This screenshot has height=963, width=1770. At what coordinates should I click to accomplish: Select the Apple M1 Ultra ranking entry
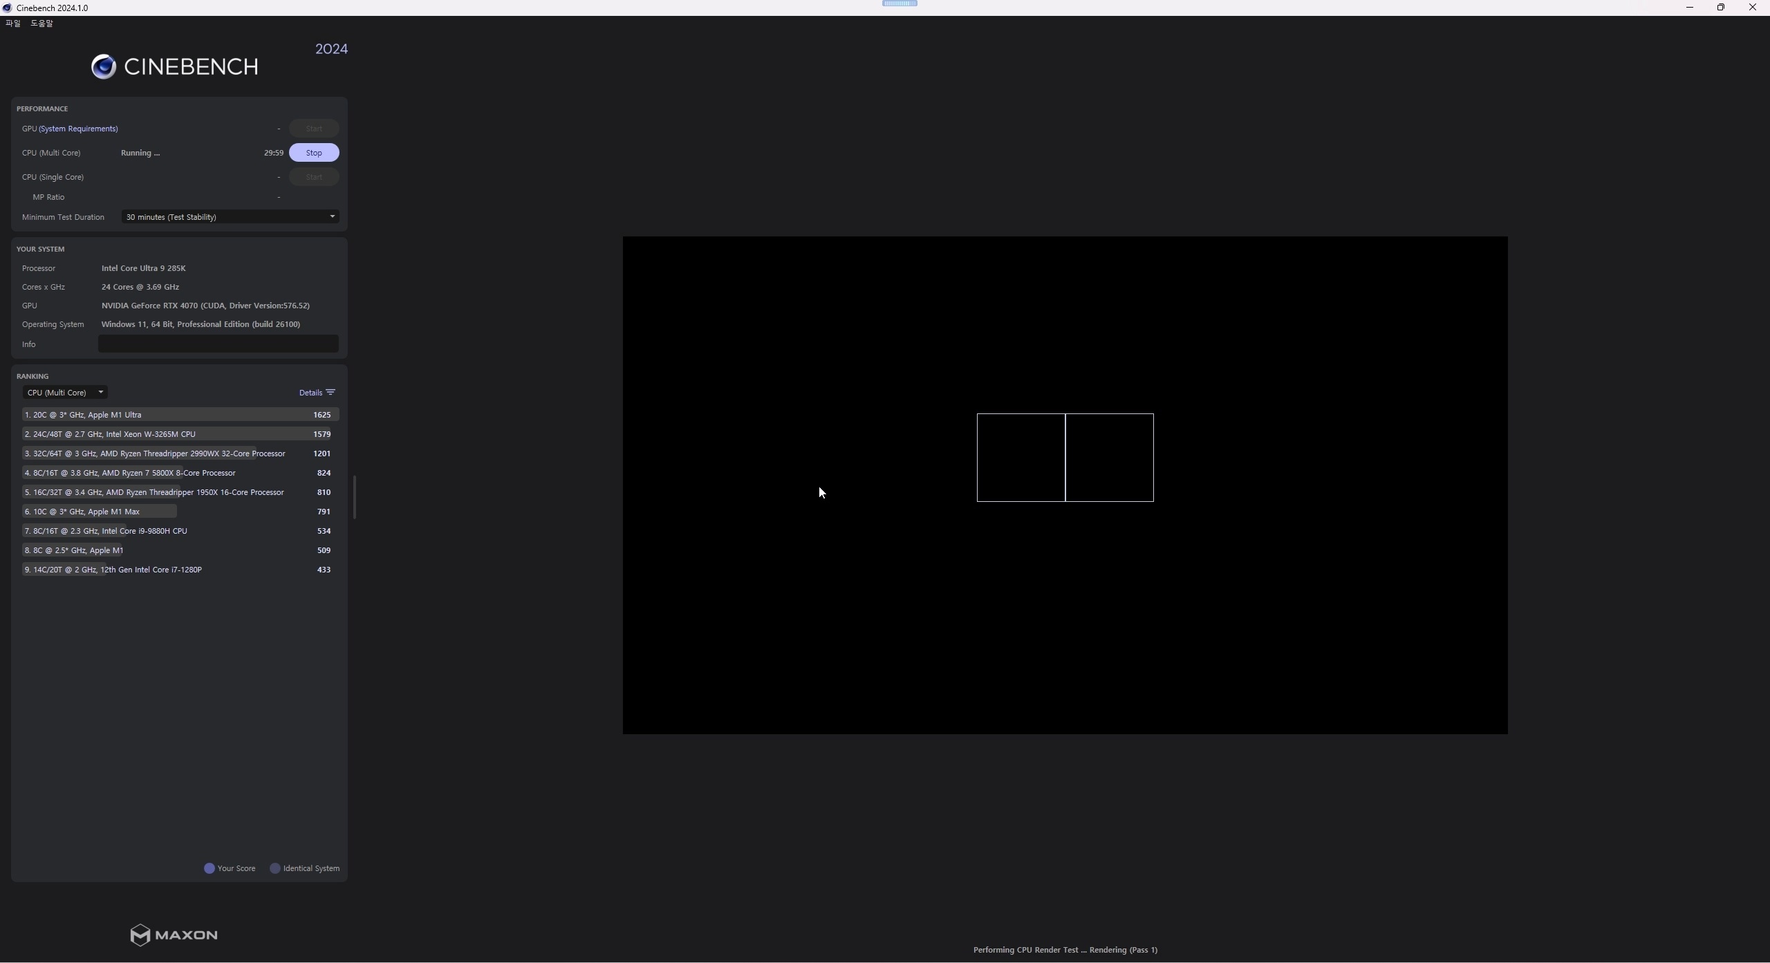click(180, 415)
